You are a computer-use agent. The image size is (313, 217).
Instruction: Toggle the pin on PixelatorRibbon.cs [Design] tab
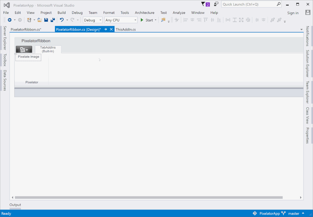pos(106,29)
